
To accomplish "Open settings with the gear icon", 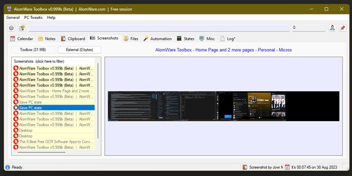I will (11, 28).
